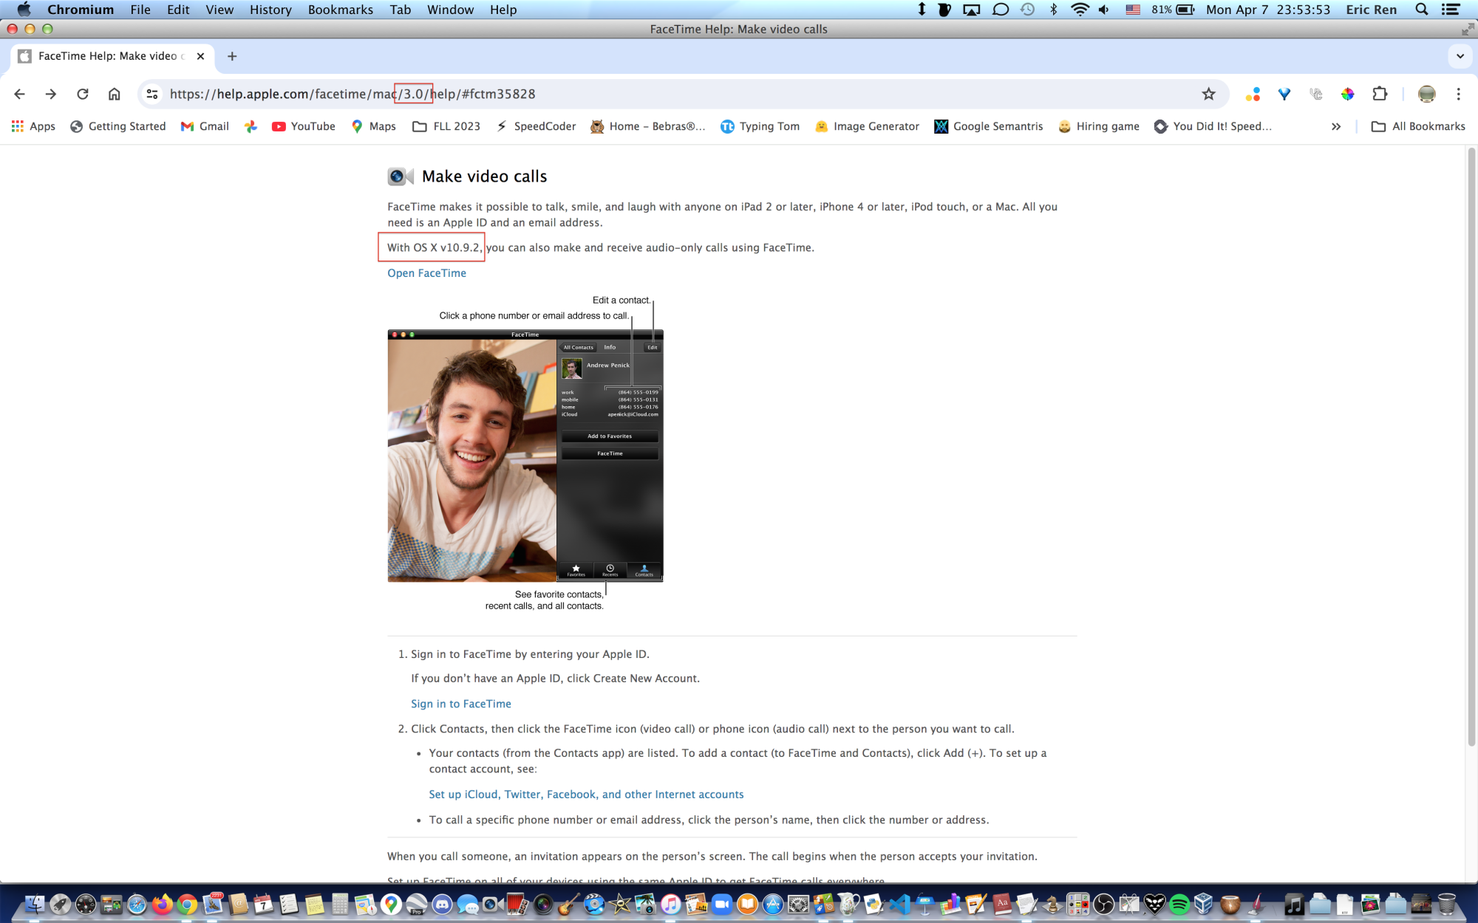
Task: Open the Extensions puzzle icon
Action: click(1379, 94)
